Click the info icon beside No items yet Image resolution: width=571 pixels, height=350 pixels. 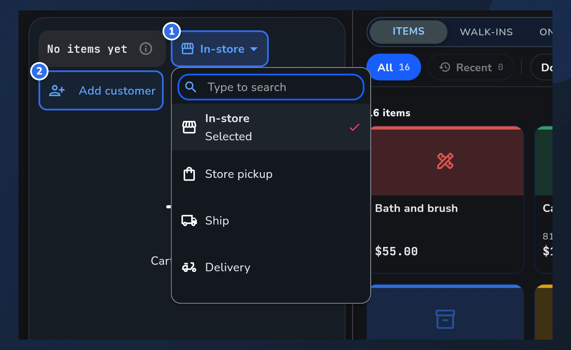pos(146,49)
